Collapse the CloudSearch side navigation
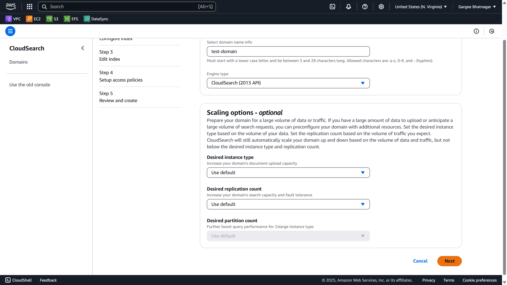This screenshot has width=507, height=285. coord(83,48)
